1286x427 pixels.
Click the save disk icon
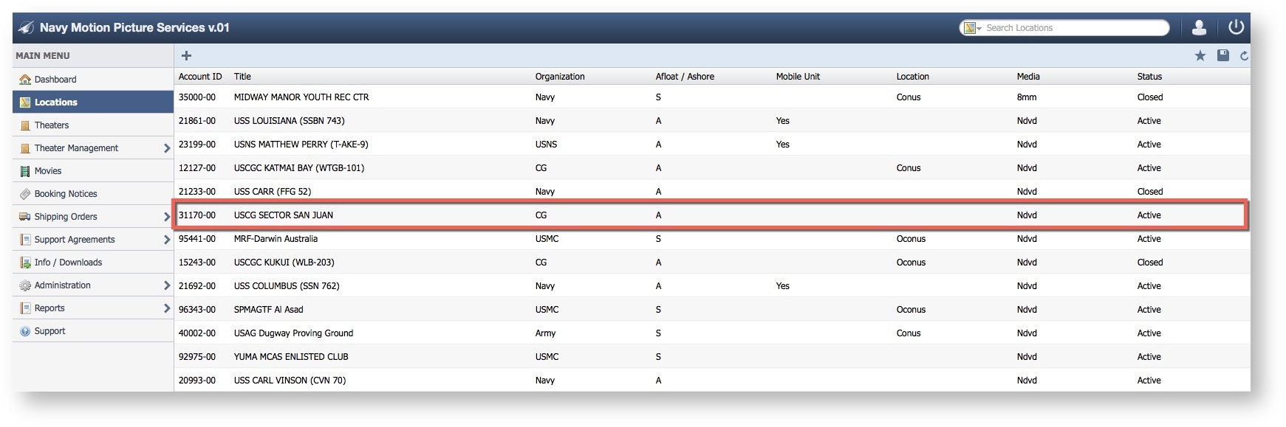tap(1222, 55)
